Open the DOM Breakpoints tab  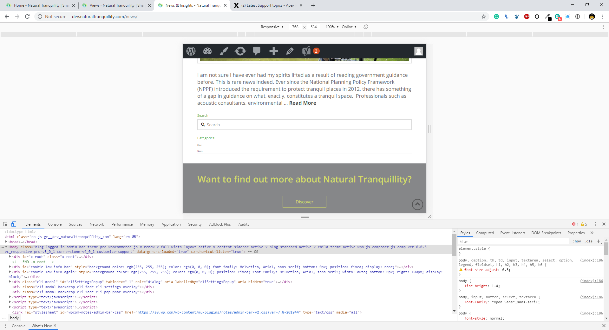[546, 233]
